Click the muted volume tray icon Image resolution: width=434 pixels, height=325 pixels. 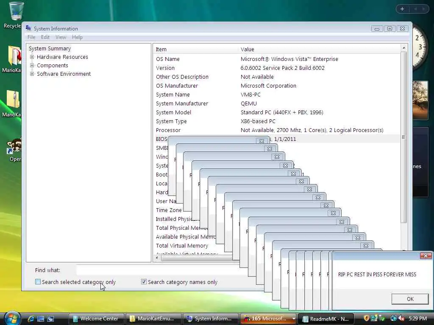(401, 318)
